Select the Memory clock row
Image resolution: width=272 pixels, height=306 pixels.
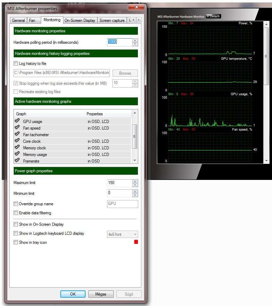click(x=72, y=148)
